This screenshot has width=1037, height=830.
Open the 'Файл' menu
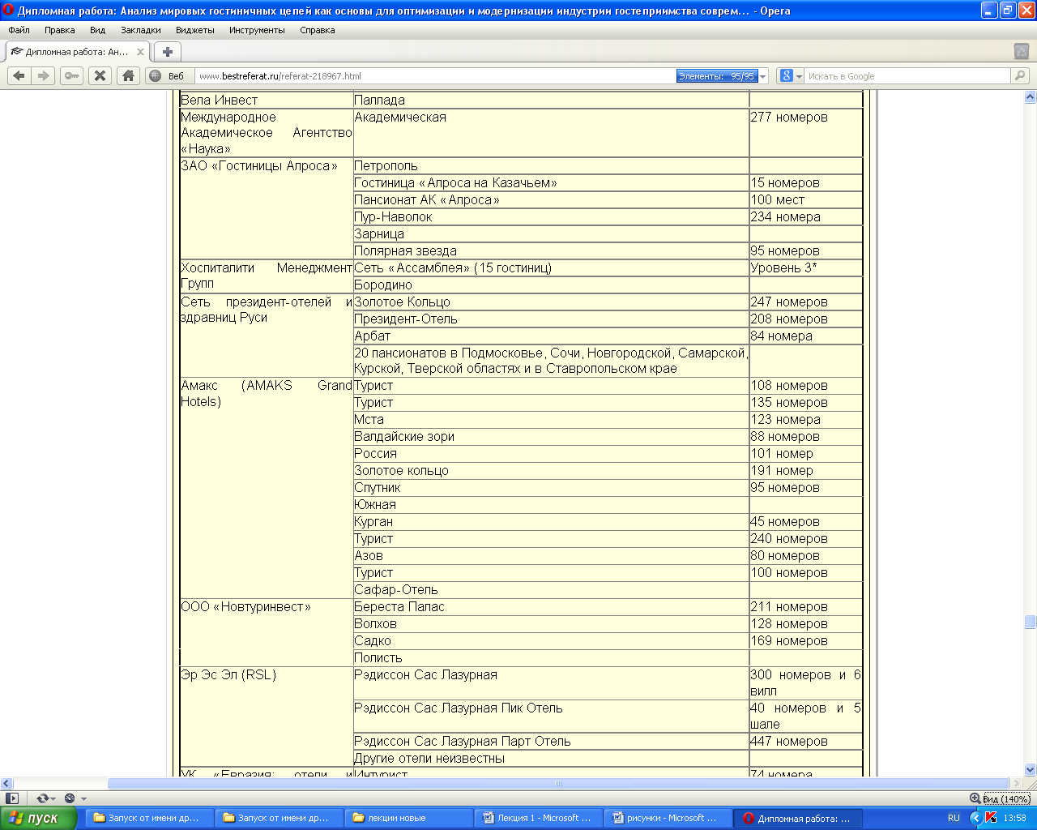coord(19,30)
